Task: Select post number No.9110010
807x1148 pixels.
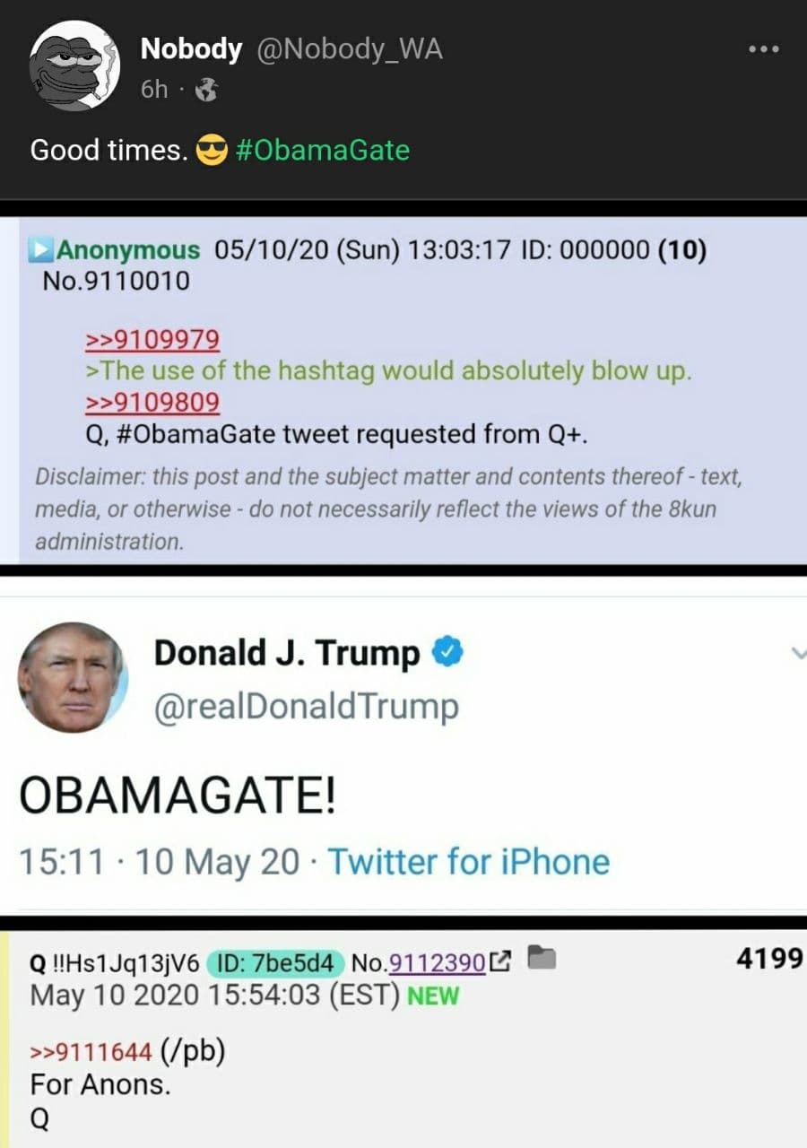Action: tap(117, 282)
